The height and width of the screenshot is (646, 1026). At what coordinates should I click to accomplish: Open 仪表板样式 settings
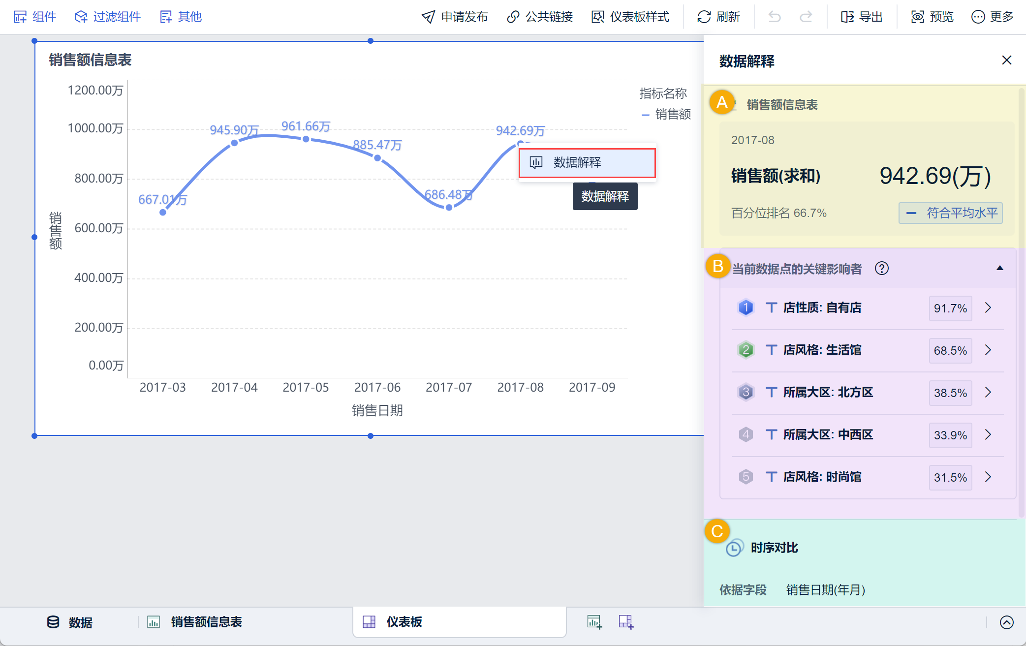click(630, 17)
